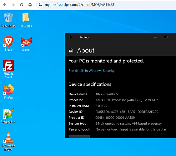Viewport: 176px width, 156px height.
Task: Click Your PC is monitored and protected text
Action: pos(106,61)
